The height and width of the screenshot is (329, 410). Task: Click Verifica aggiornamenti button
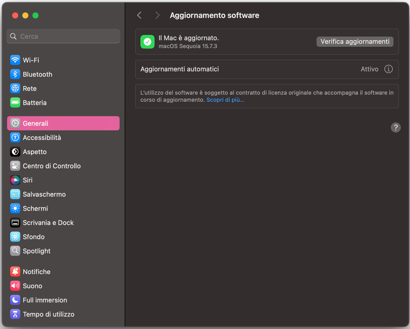tap(355, 42)
